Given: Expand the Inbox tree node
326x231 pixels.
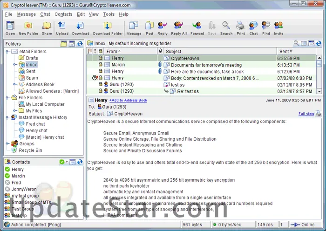Looking at the screenshot, I should tap(14, 64).
